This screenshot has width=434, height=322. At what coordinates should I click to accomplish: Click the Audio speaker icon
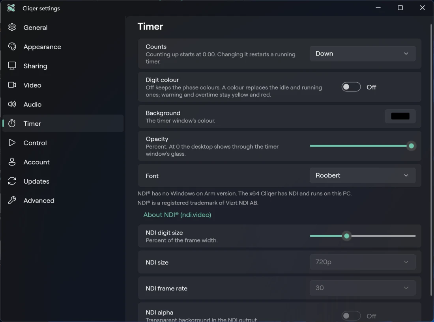(x=12, y=104)
